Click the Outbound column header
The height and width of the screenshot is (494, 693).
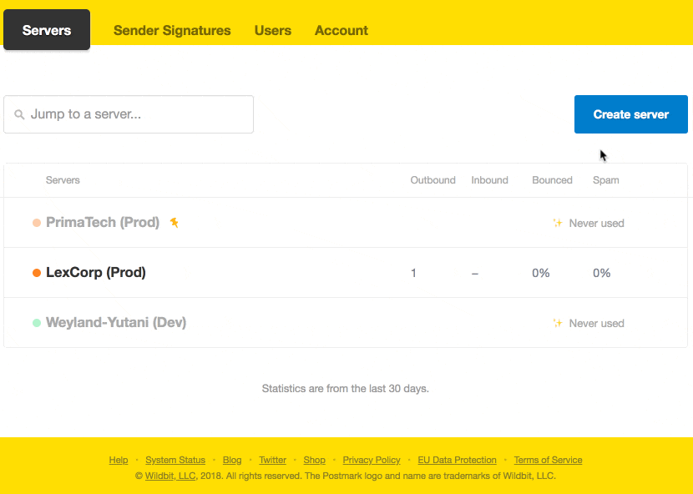point(432,180)
